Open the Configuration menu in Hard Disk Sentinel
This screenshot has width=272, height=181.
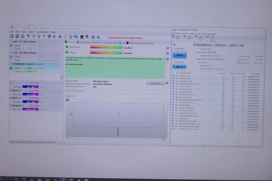pyautogui.click(x=43, y=32)
